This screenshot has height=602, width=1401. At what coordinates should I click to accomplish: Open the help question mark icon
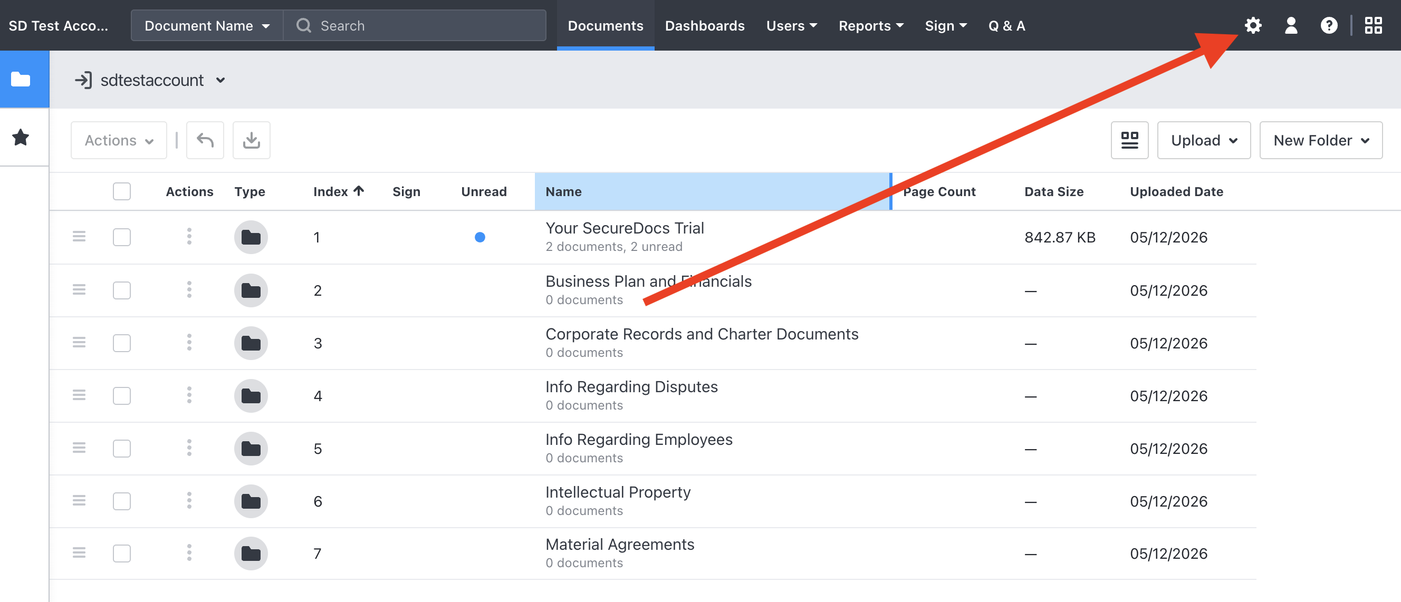[x=1329, y=25]
